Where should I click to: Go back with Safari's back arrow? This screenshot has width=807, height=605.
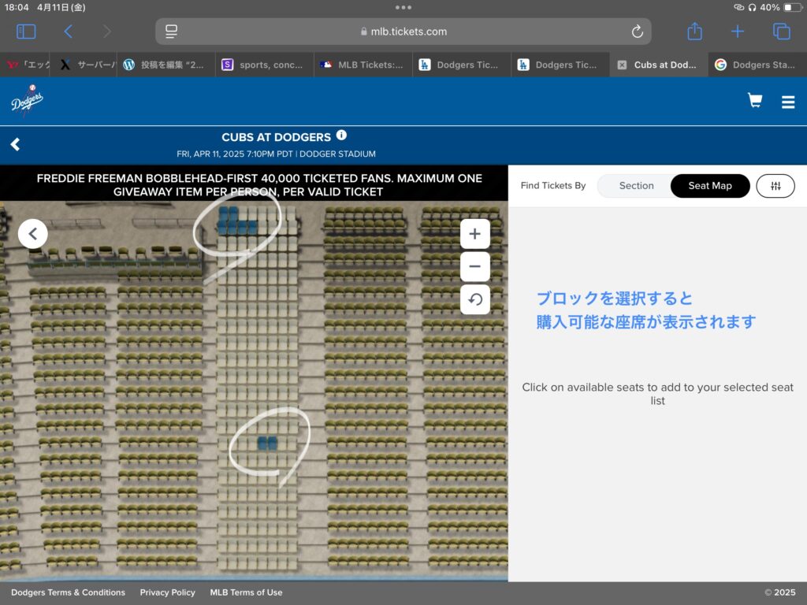68,32
